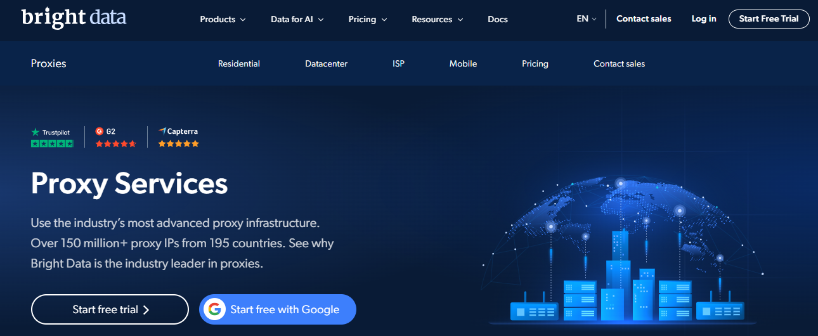Viewport: 818px width, 336px height.
Task: Click the G2 rating badge
Action: coord(105,131)
